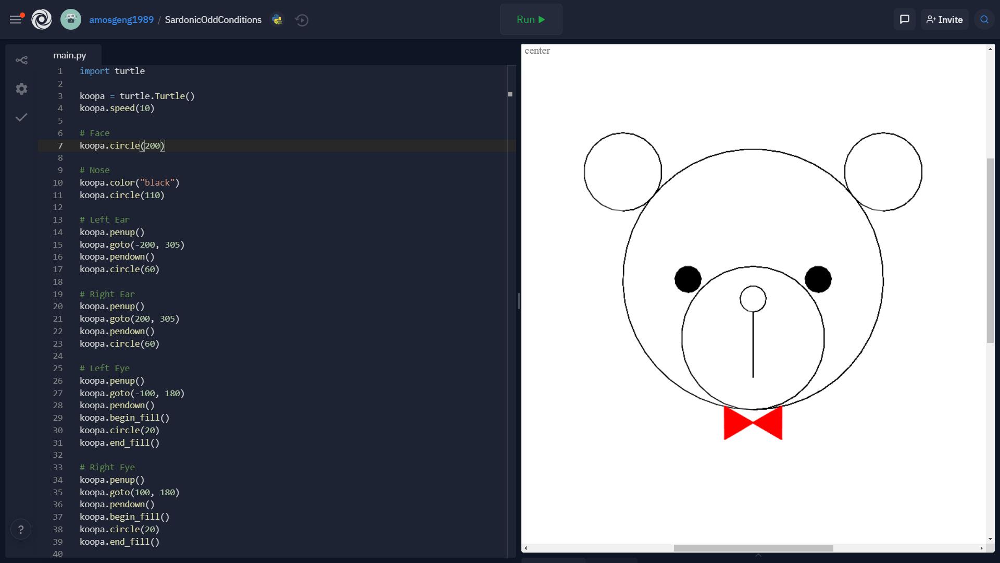The image size is (1000, 563).
Task: Click the editor-output pane divider handle
Action: click(x=519, y=301)
